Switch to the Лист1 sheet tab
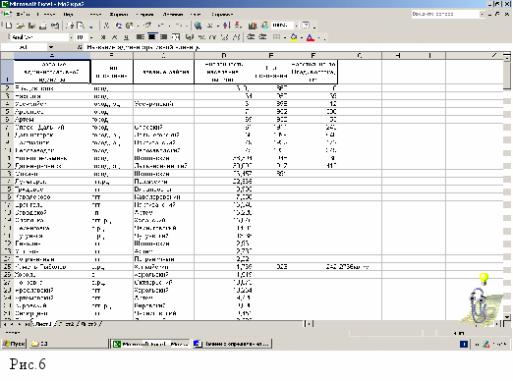Viewport: 513px width, 381px height. [42, 324]
